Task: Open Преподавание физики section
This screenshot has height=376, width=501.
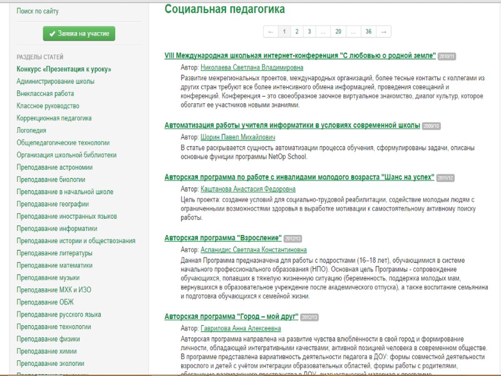Action: pos(48,339)
